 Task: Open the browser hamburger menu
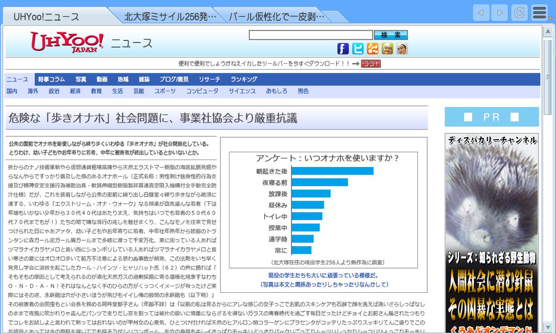coord(539,13)
